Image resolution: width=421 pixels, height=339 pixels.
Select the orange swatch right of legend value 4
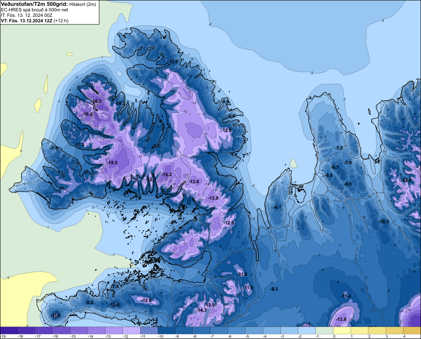(x=412, y=330)
